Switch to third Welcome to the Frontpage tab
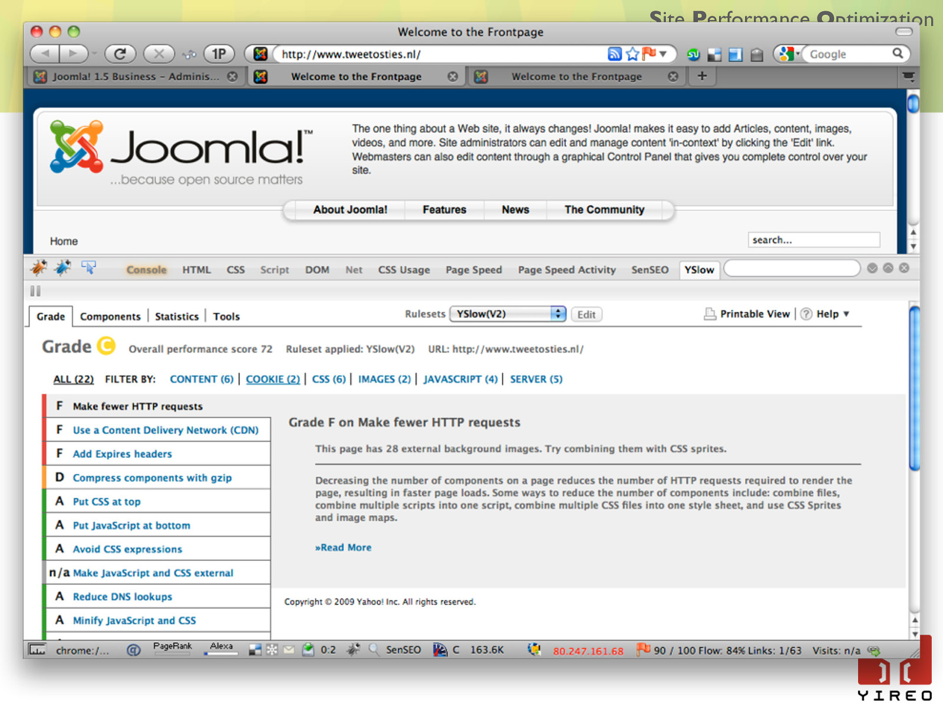943x707 pixels. point(576,77)
